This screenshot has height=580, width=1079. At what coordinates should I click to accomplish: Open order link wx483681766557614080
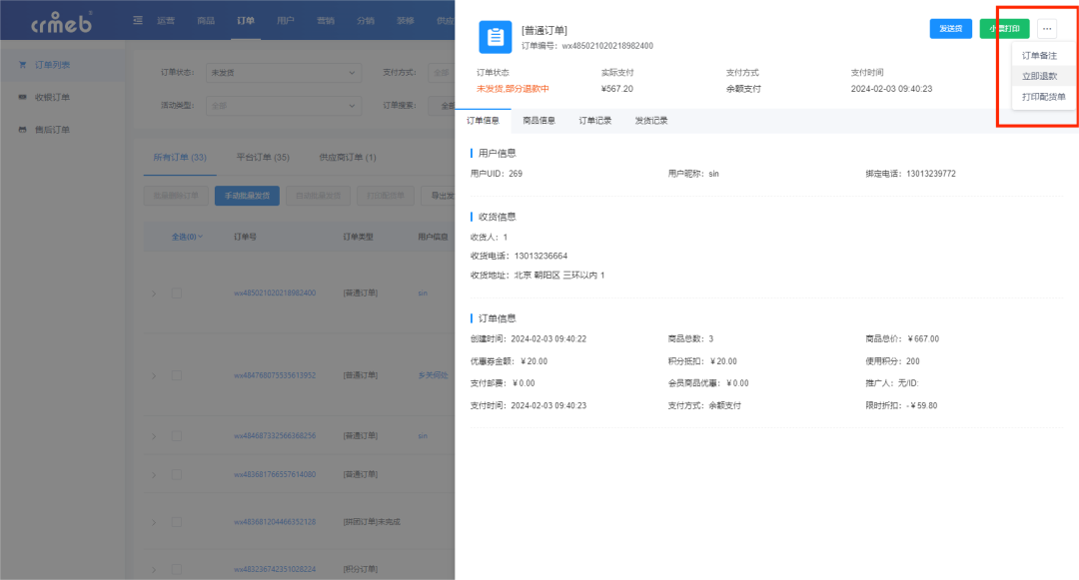(275, 474)
